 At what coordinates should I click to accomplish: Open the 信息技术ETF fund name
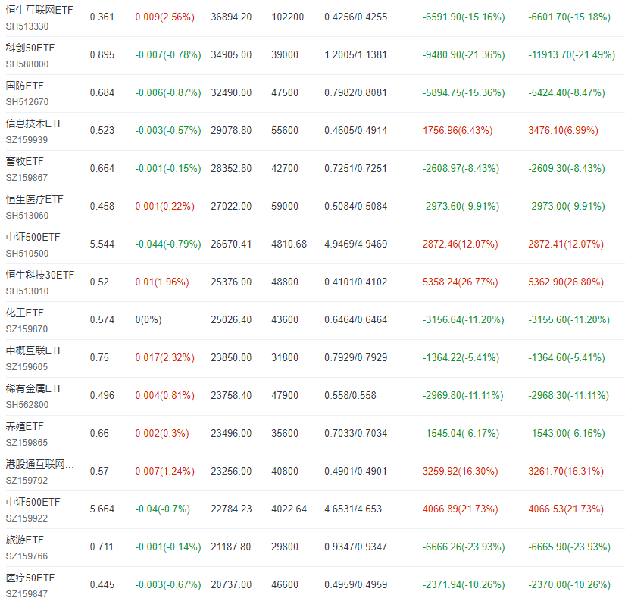[34, 123]
